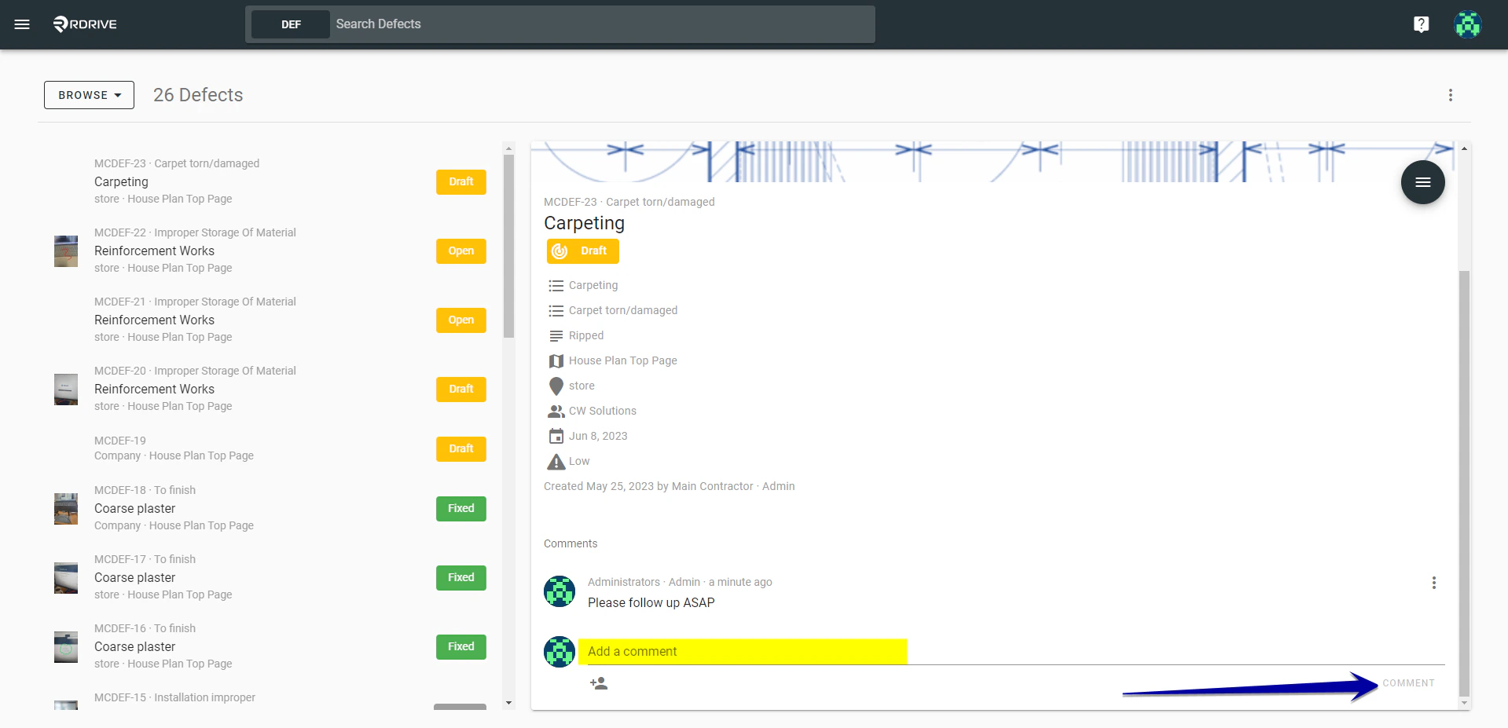The height and width of the screenshot is (728, 1508).
Task: Click the Fixed badge for MCDEF-18
Action: (460, 509)
